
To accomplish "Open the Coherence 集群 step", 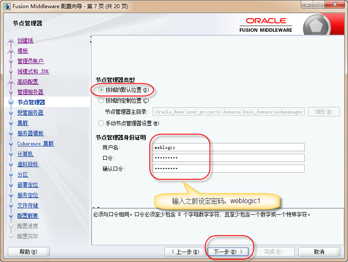I will tap(36, 143).
